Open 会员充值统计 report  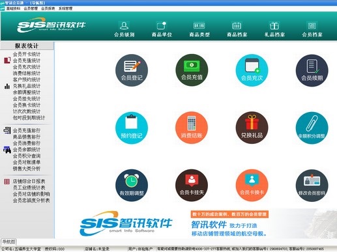27,61
